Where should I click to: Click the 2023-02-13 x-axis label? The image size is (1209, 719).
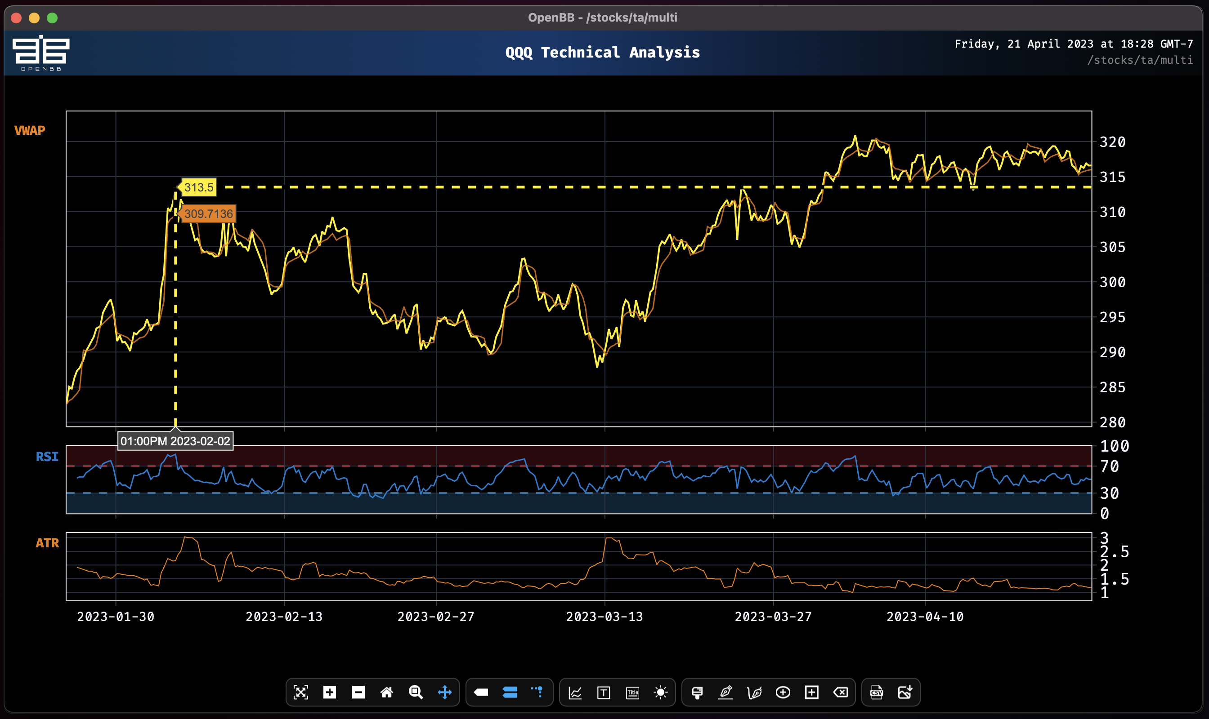pos(284,617)
